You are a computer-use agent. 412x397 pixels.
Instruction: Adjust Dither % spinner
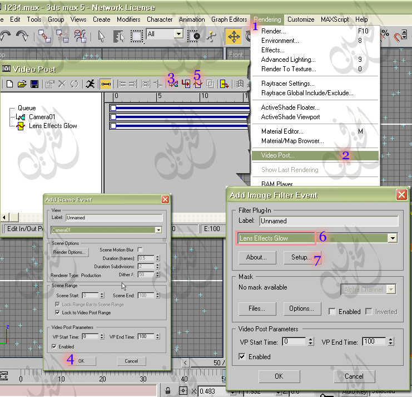coord(157,275)
